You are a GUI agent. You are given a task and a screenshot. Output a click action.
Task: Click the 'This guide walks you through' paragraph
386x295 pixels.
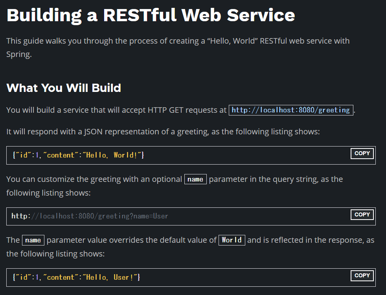coord(178,41)
